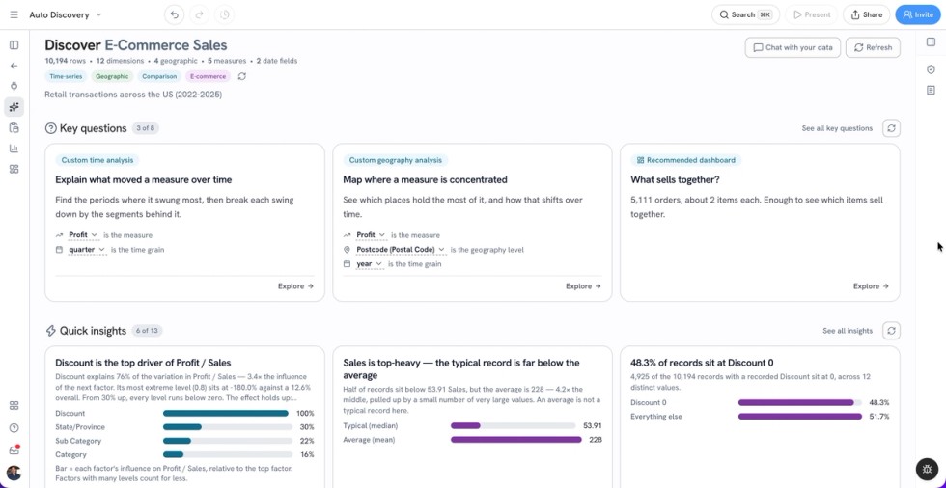
Task: Open Postcode (Postal Code) geography level dropdown
Action: 401,250
